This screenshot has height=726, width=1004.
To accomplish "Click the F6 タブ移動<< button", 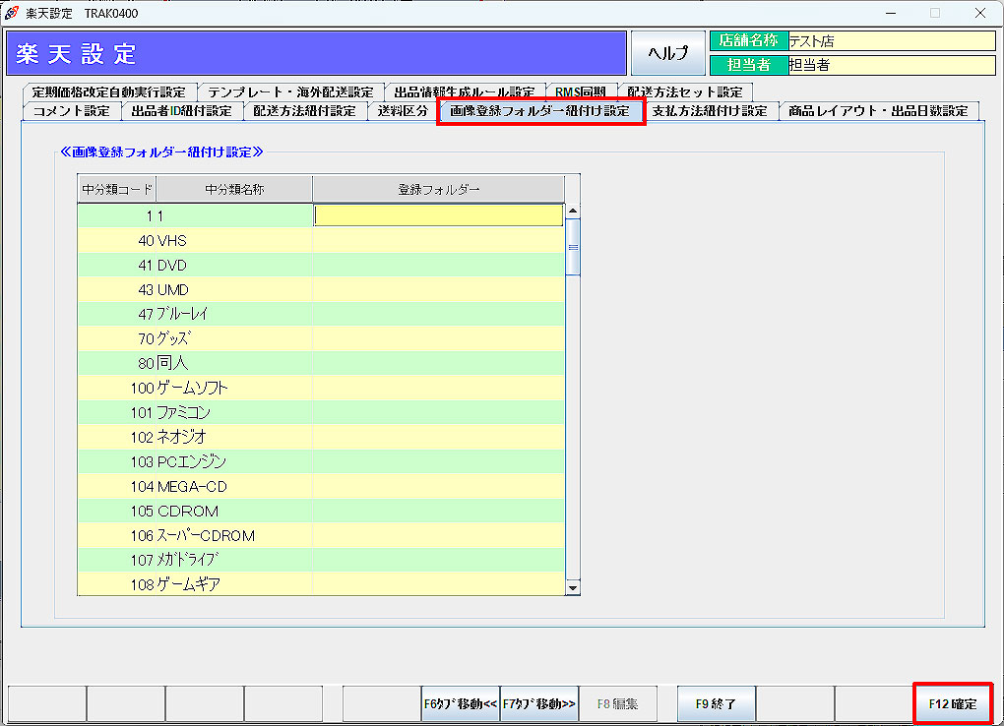I will (x=460, y=704).
